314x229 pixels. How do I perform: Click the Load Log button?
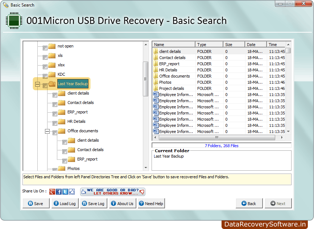(x=65, y=203)
